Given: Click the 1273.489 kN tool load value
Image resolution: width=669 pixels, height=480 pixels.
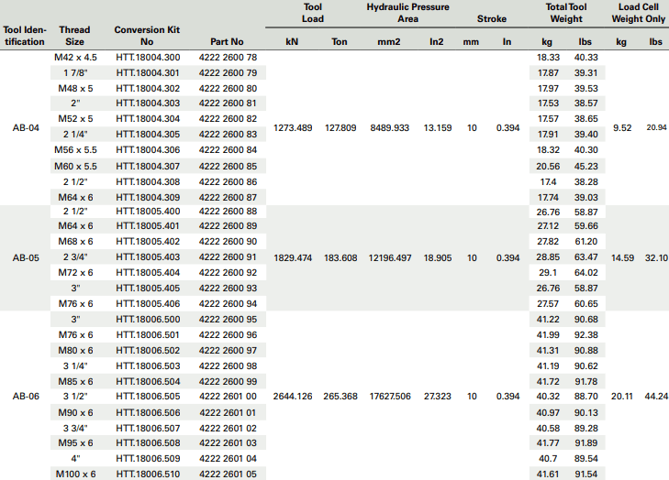Looking at the screenshot, I should click(294, 128).
